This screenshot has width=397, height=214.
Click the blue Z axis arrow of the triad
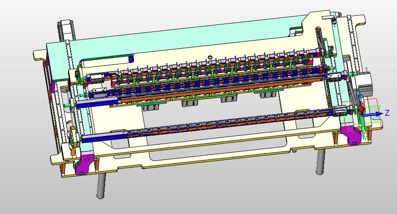373,114
